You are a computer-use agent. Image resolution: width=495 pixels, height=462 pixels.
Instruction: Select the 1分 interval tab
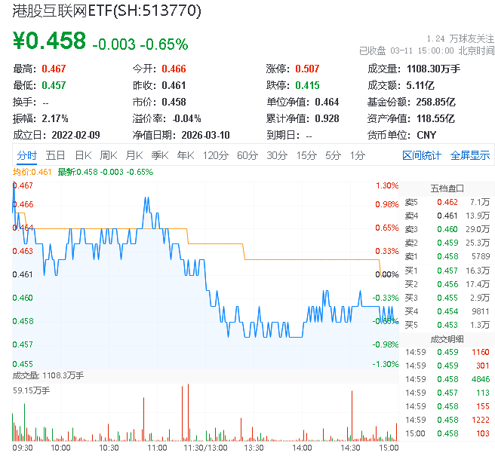357,155
